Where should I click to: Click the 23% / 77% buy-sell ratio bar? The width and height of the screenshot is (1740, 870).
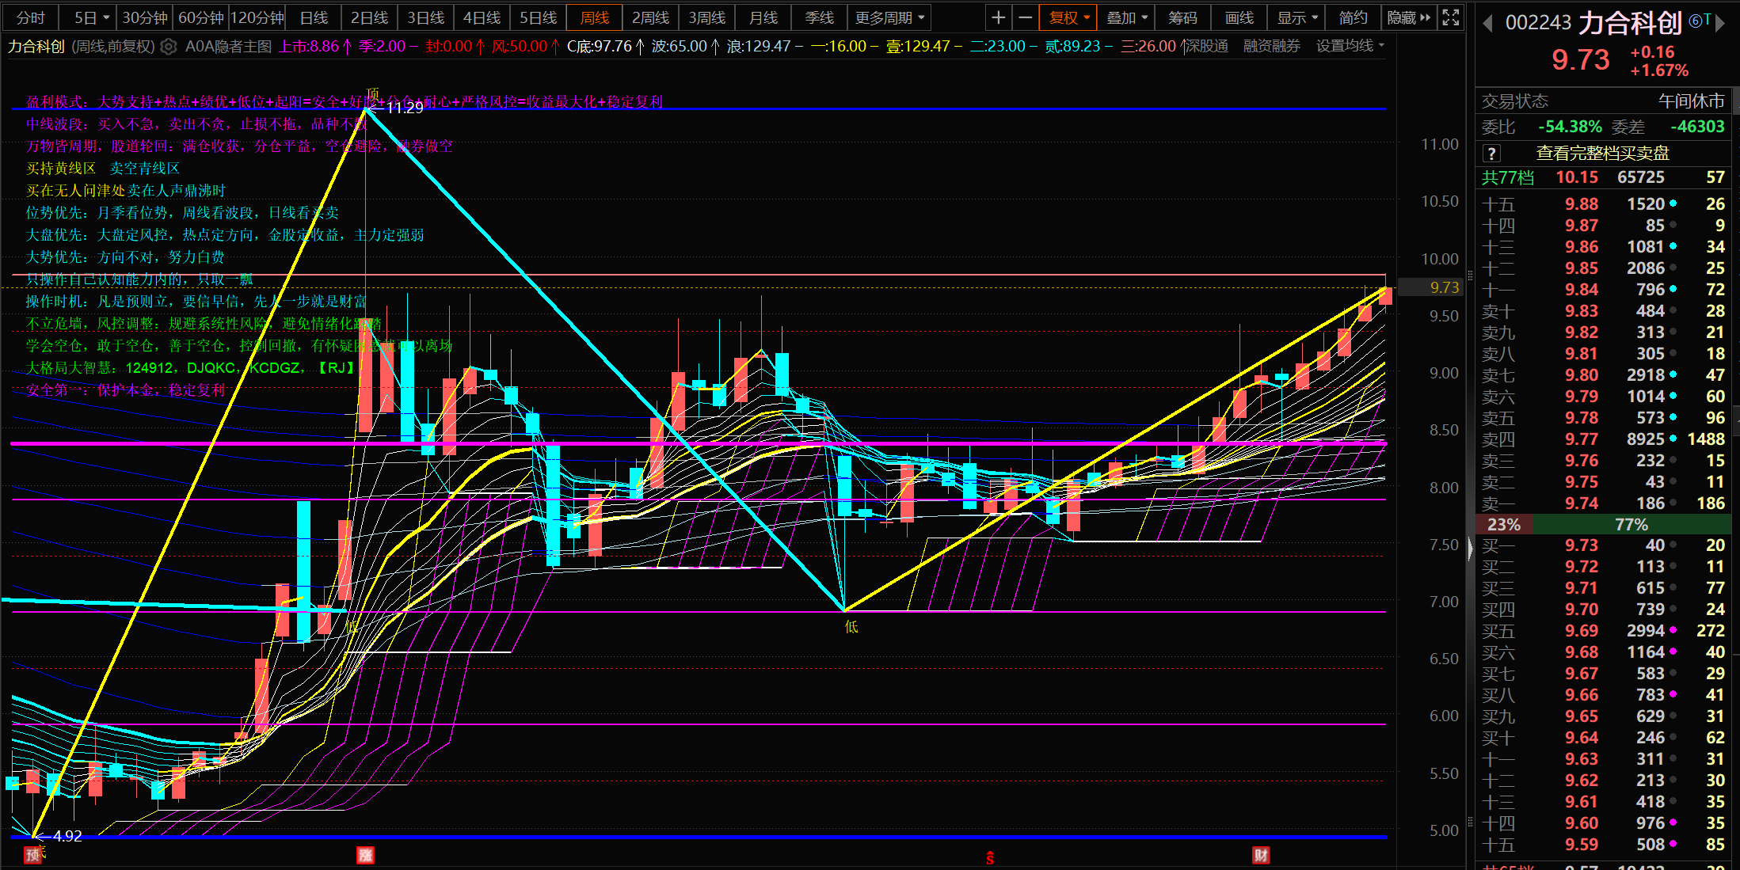pos(1606,524)
